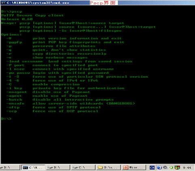This screenshot has height=171, width=195.
Task: Click the gray round tray icon
Action: [165, 167]
